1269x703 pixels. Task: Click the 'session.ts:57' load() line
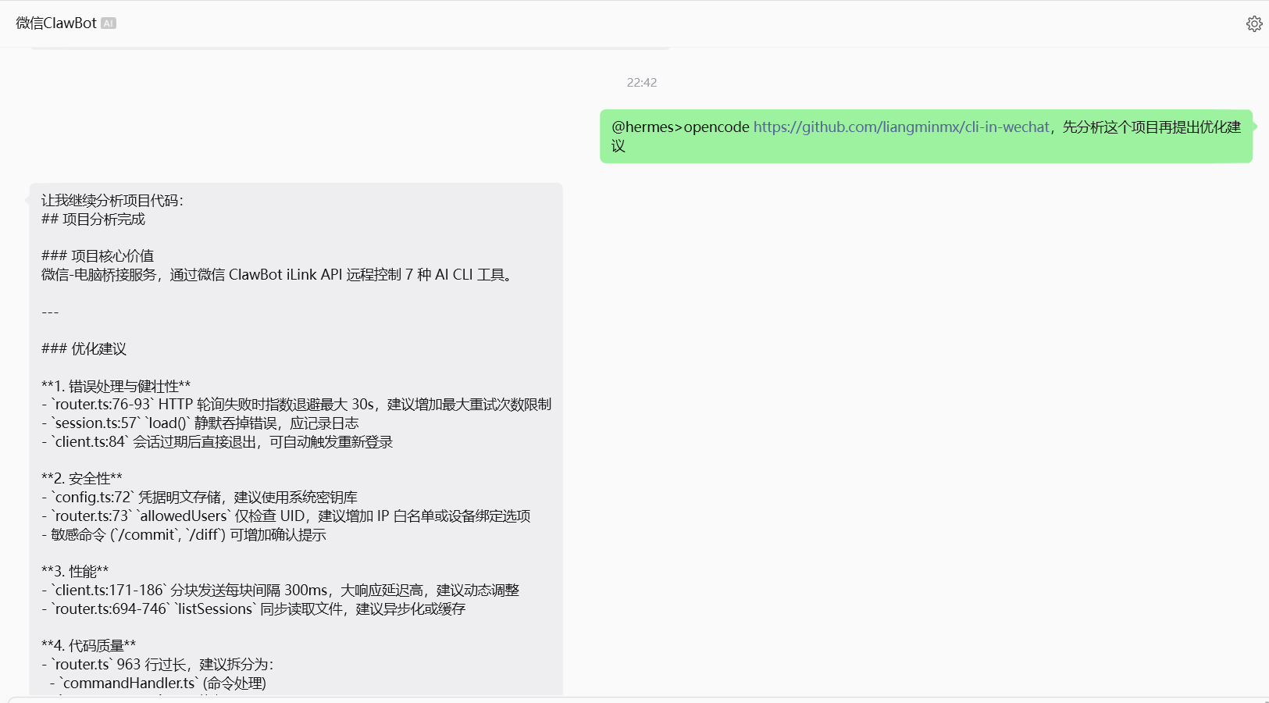200,423
